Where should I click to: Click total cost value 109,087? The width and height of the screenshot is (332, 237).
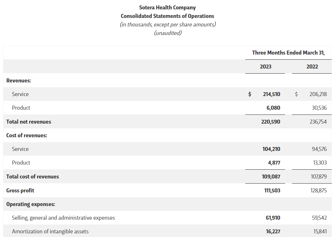pos(271,176)
